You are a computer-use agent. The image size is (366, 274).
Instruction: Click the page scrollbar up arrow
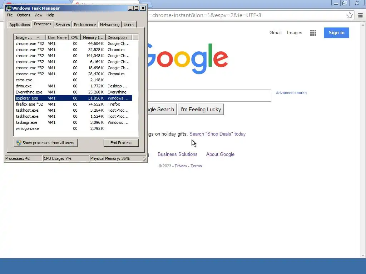tap(363, 25)
